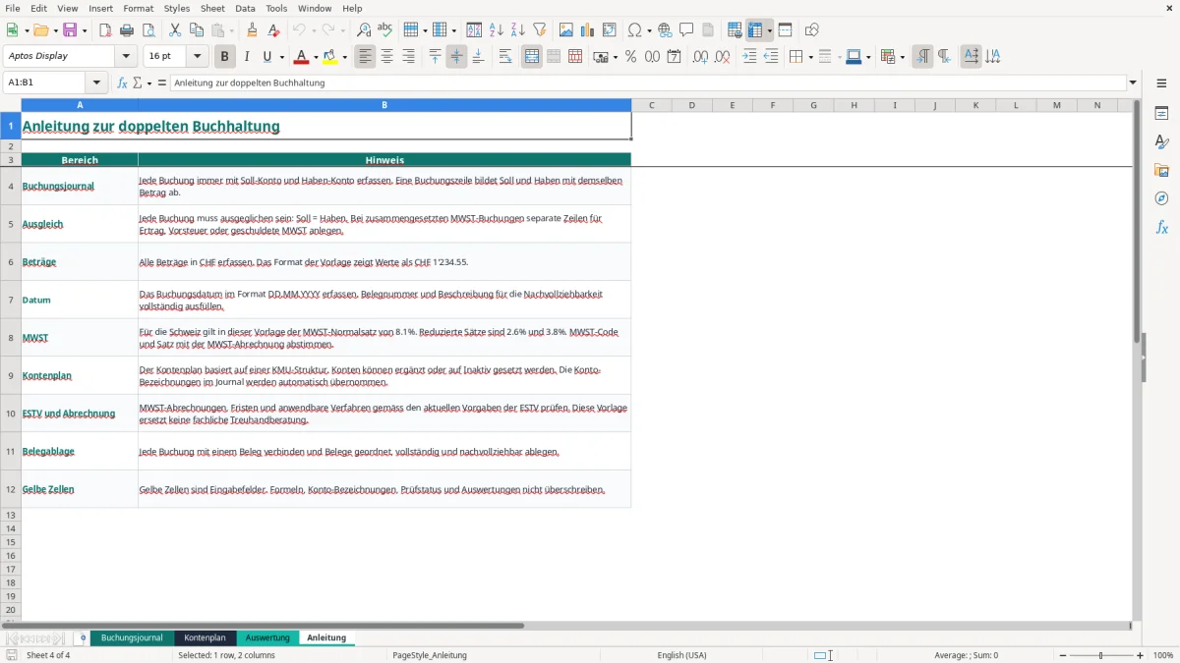The width and height of the screenshot is (1180, 663).
Task: Cut the selection with the scissors icon
Action: pyautogui.click(x=174, y=30)
